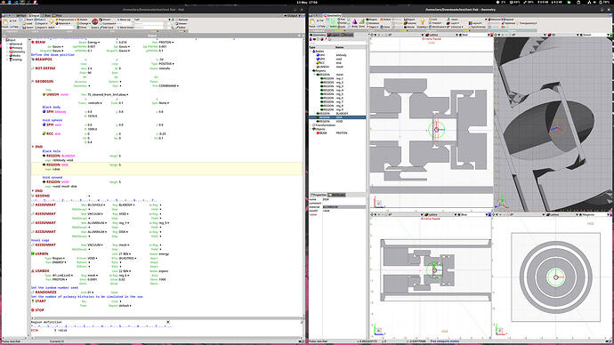614x345 pixels.
Task: Click the Zone tool in Geometry toolbar
Action: coord(361,22)
